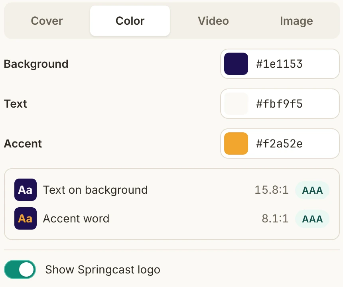
Task: Toggle the Show Springcast logo switch
Action: [20, 269]
